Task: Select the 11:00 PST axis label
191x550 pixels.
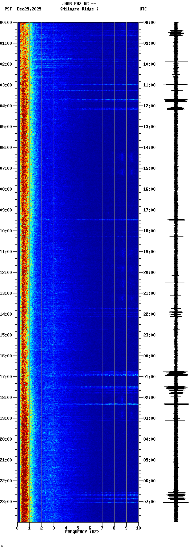Action: click(x=6, y=252)
